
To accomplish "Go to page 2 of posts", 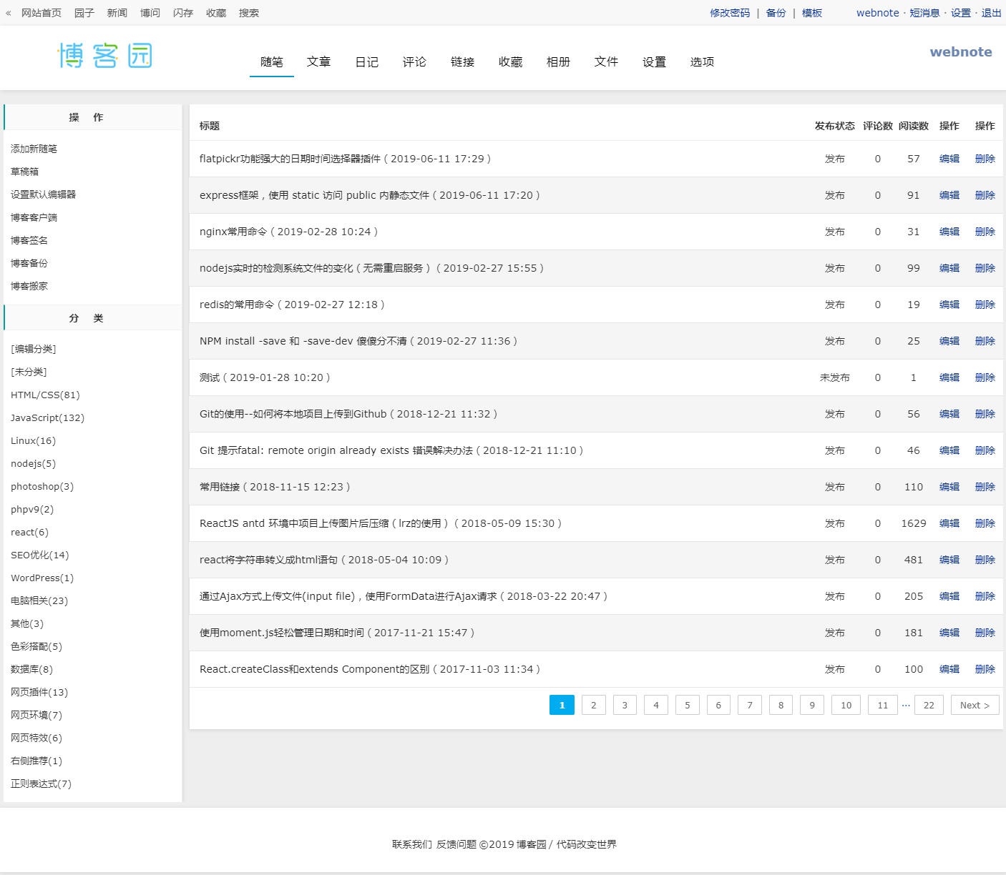I will tap(594, 705).
